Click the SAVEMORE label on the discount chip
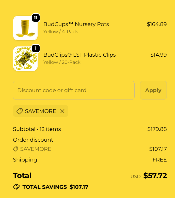Screen dimensions: 175x198 pyautogui.click(x=41, y=111)
